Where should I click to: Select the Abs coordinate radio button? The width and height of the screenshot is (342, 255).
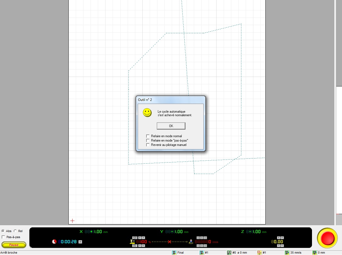pos(3,231)
